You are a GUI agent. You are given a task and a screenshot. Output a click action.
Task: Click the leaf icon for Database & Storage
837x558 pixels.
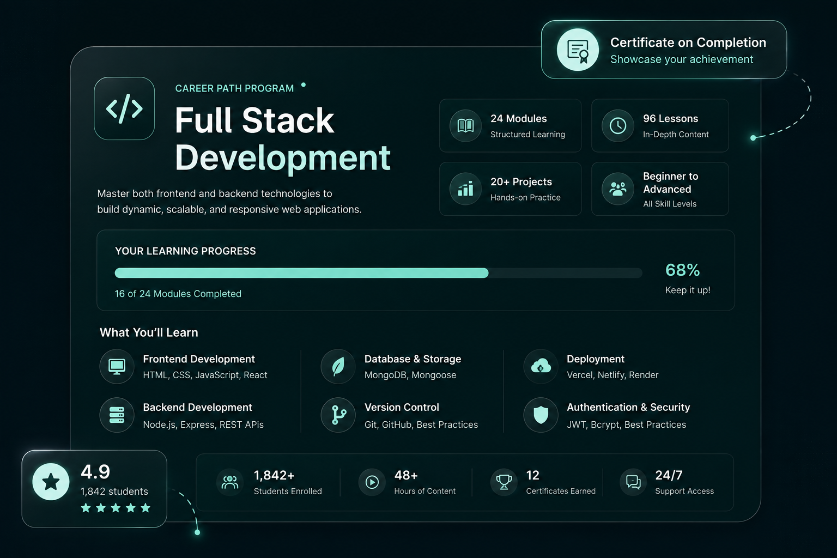[338, 366]
